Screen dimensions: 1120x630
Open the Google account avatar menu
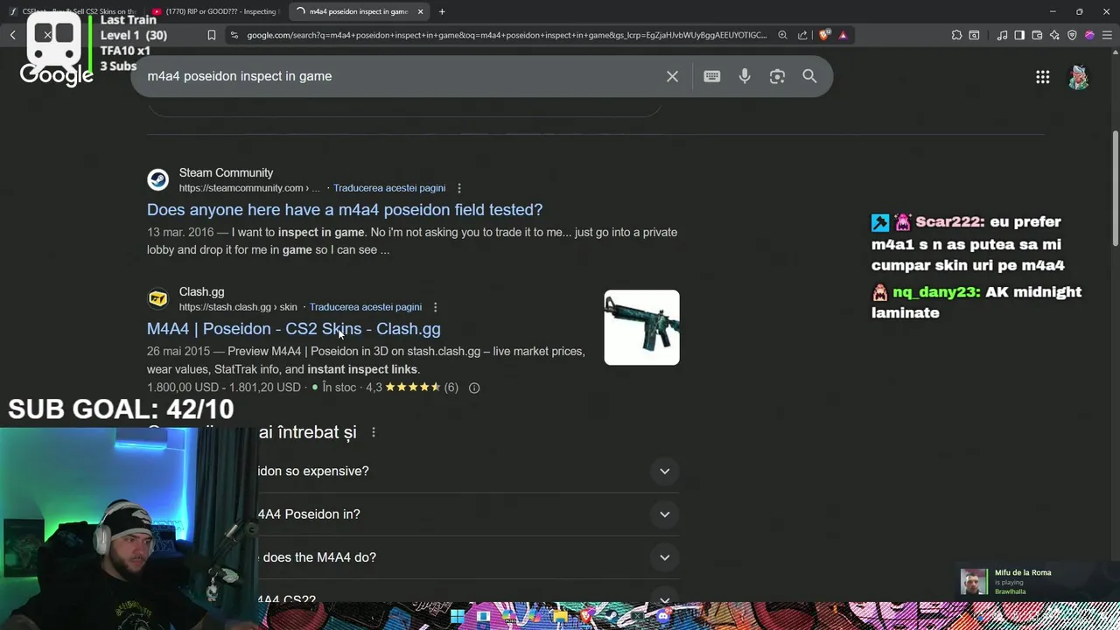pyautogui.click(x=1079, y=77)
